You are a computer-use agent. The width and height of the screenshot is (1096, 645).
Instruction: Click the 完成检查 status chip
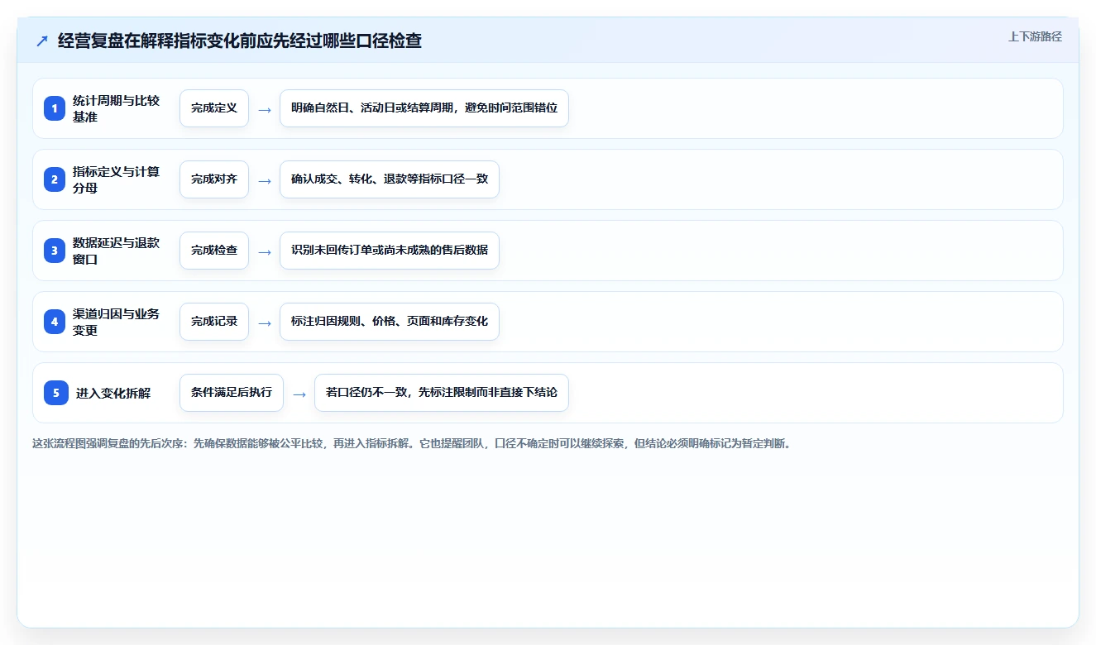(x=214, y=251)
